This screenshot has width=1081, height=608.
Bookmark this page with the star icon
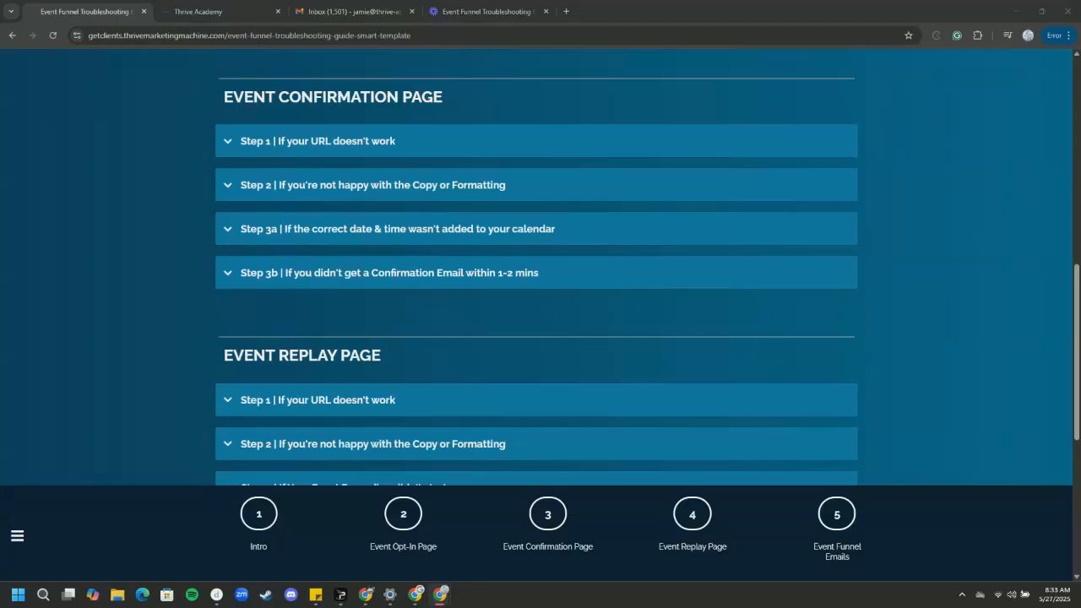click(909, 35)
